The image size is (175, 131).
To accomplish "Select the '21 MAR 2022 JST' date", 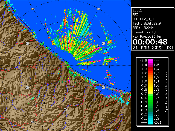I will tap(153, 48).
